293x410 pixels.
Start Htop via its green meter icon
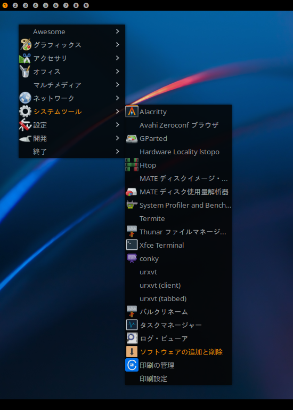132,165
